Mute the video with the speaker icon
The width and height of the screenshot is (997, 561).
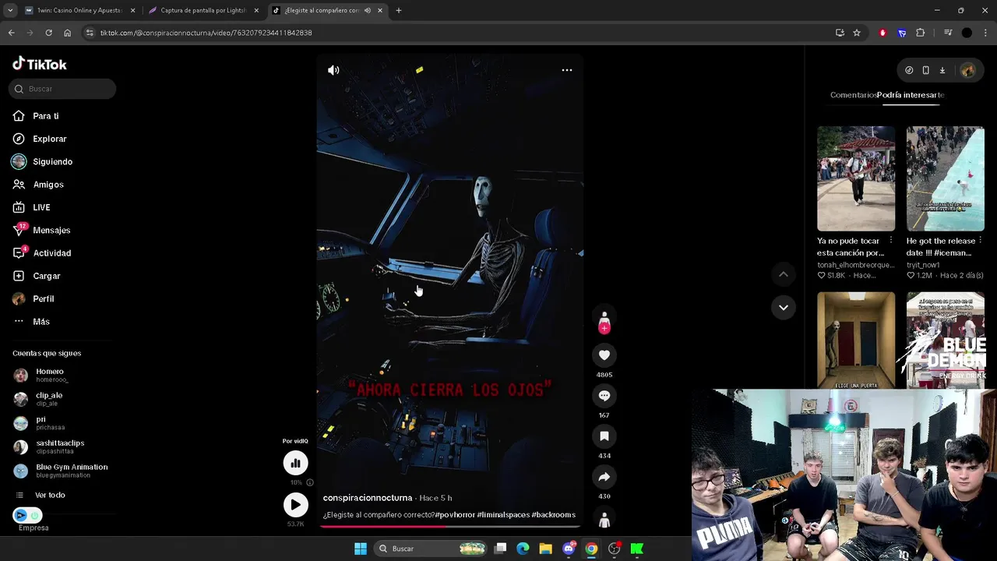(333, 70)
